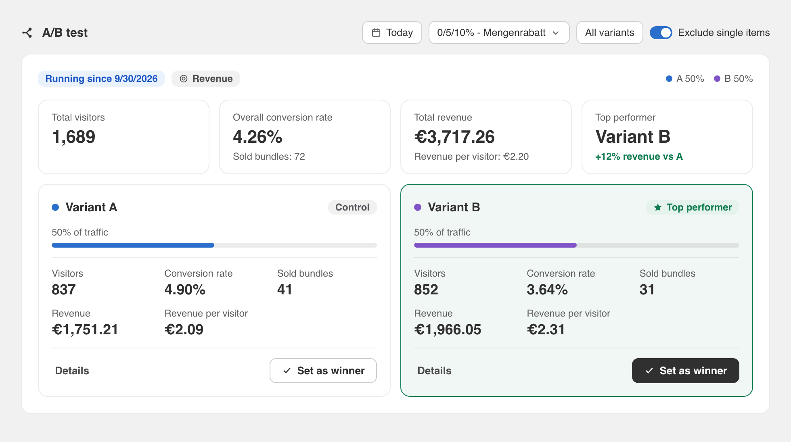Click Variant A blue traffic progress bar
Image resolution: width=791 pixels, height=442 pixels.
(x=133, y=245)
